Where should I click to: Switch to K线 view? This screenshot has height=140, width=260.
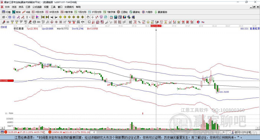[26, 12]
